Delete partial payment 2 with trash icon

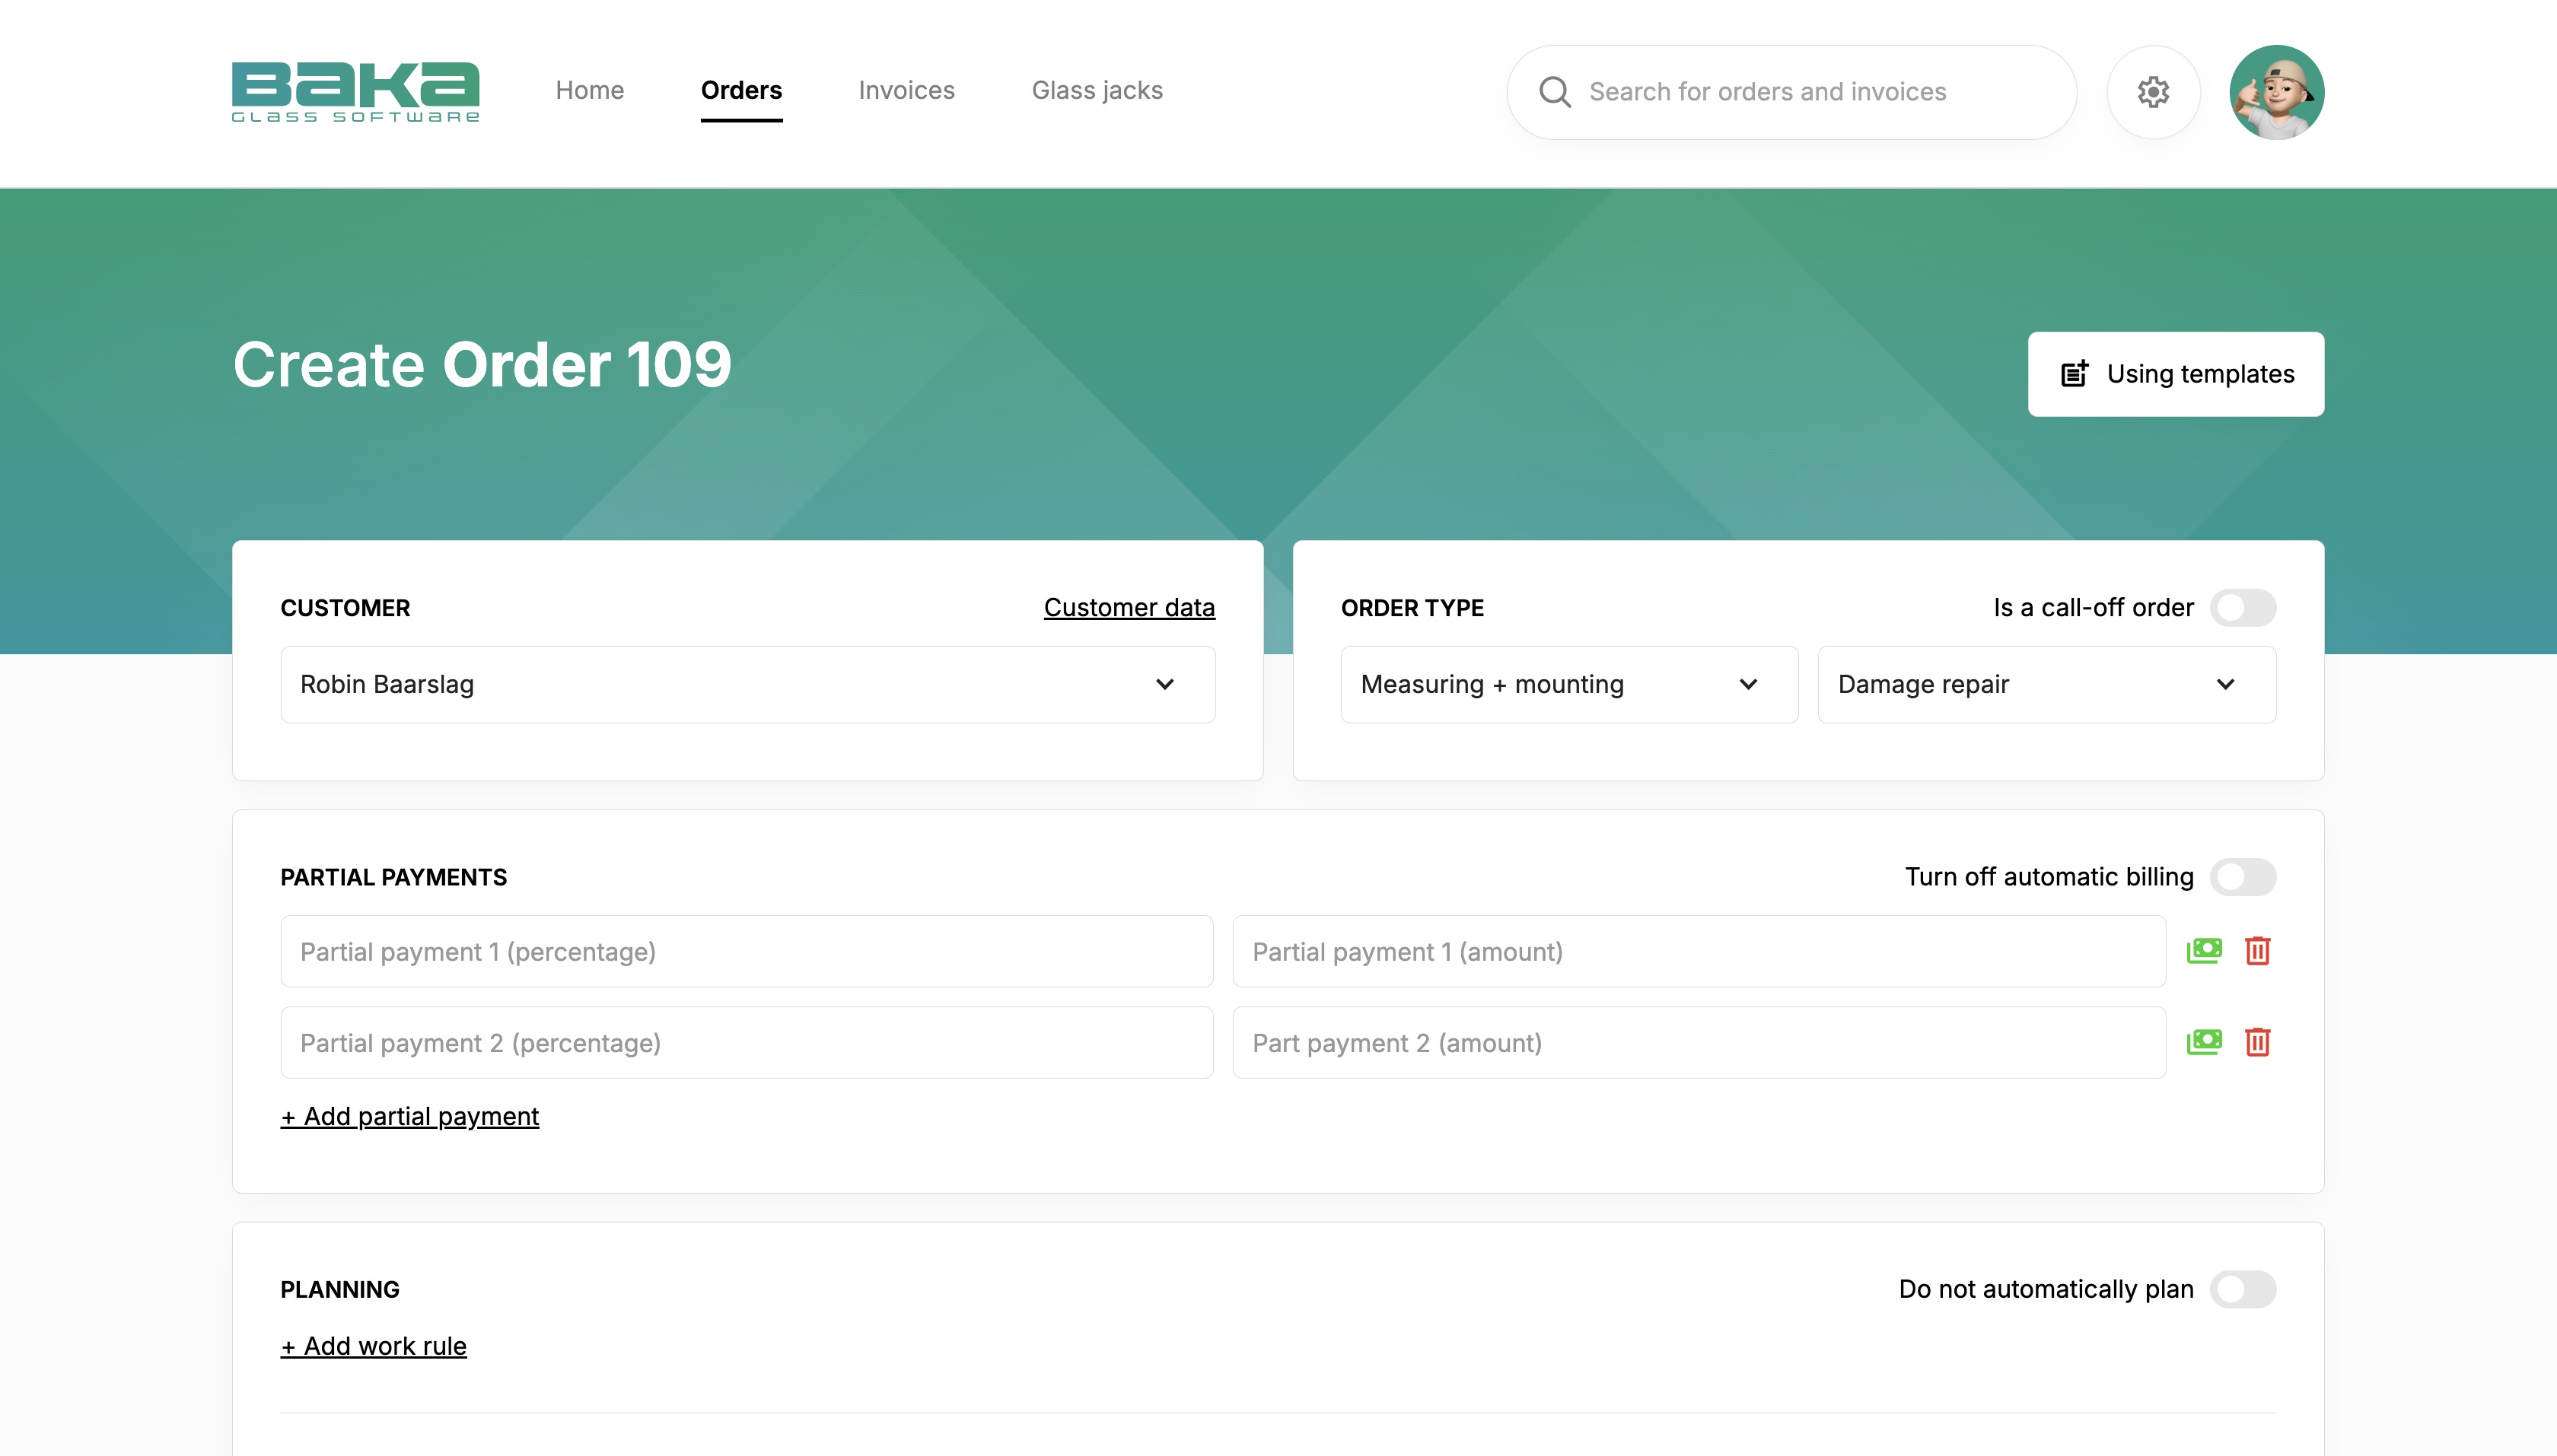(x=2258, y=1042)
